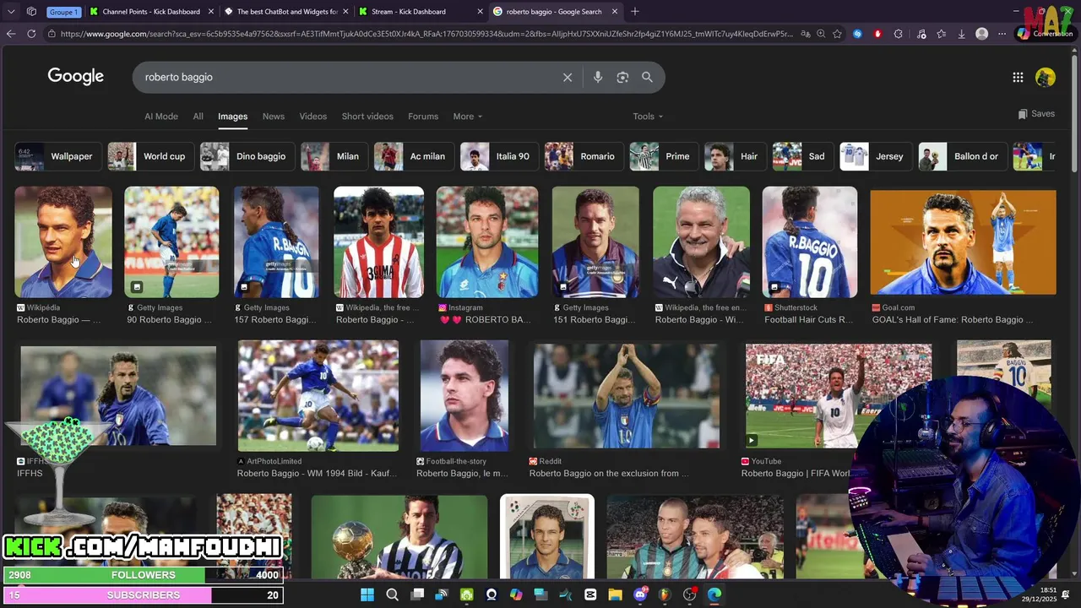
Task: Click the roberto baggio search input field
Action: pyautogui.click(x=346, y=77)
